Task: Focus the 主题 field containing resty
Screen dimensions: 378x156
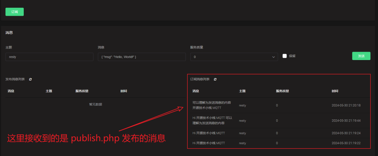Action: pos(49,57)
